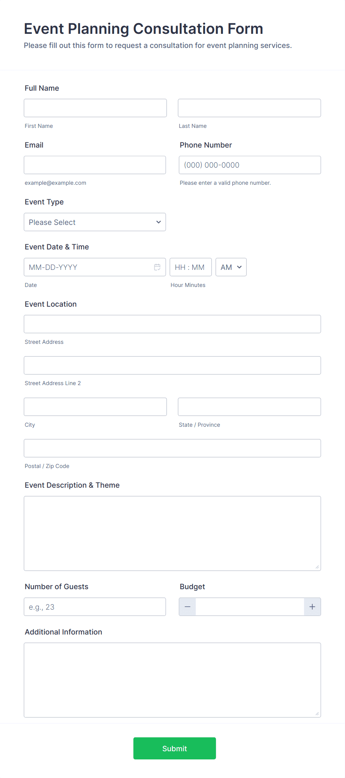
Task: Open the date picker calendar icon
Action: pos(157,267)
